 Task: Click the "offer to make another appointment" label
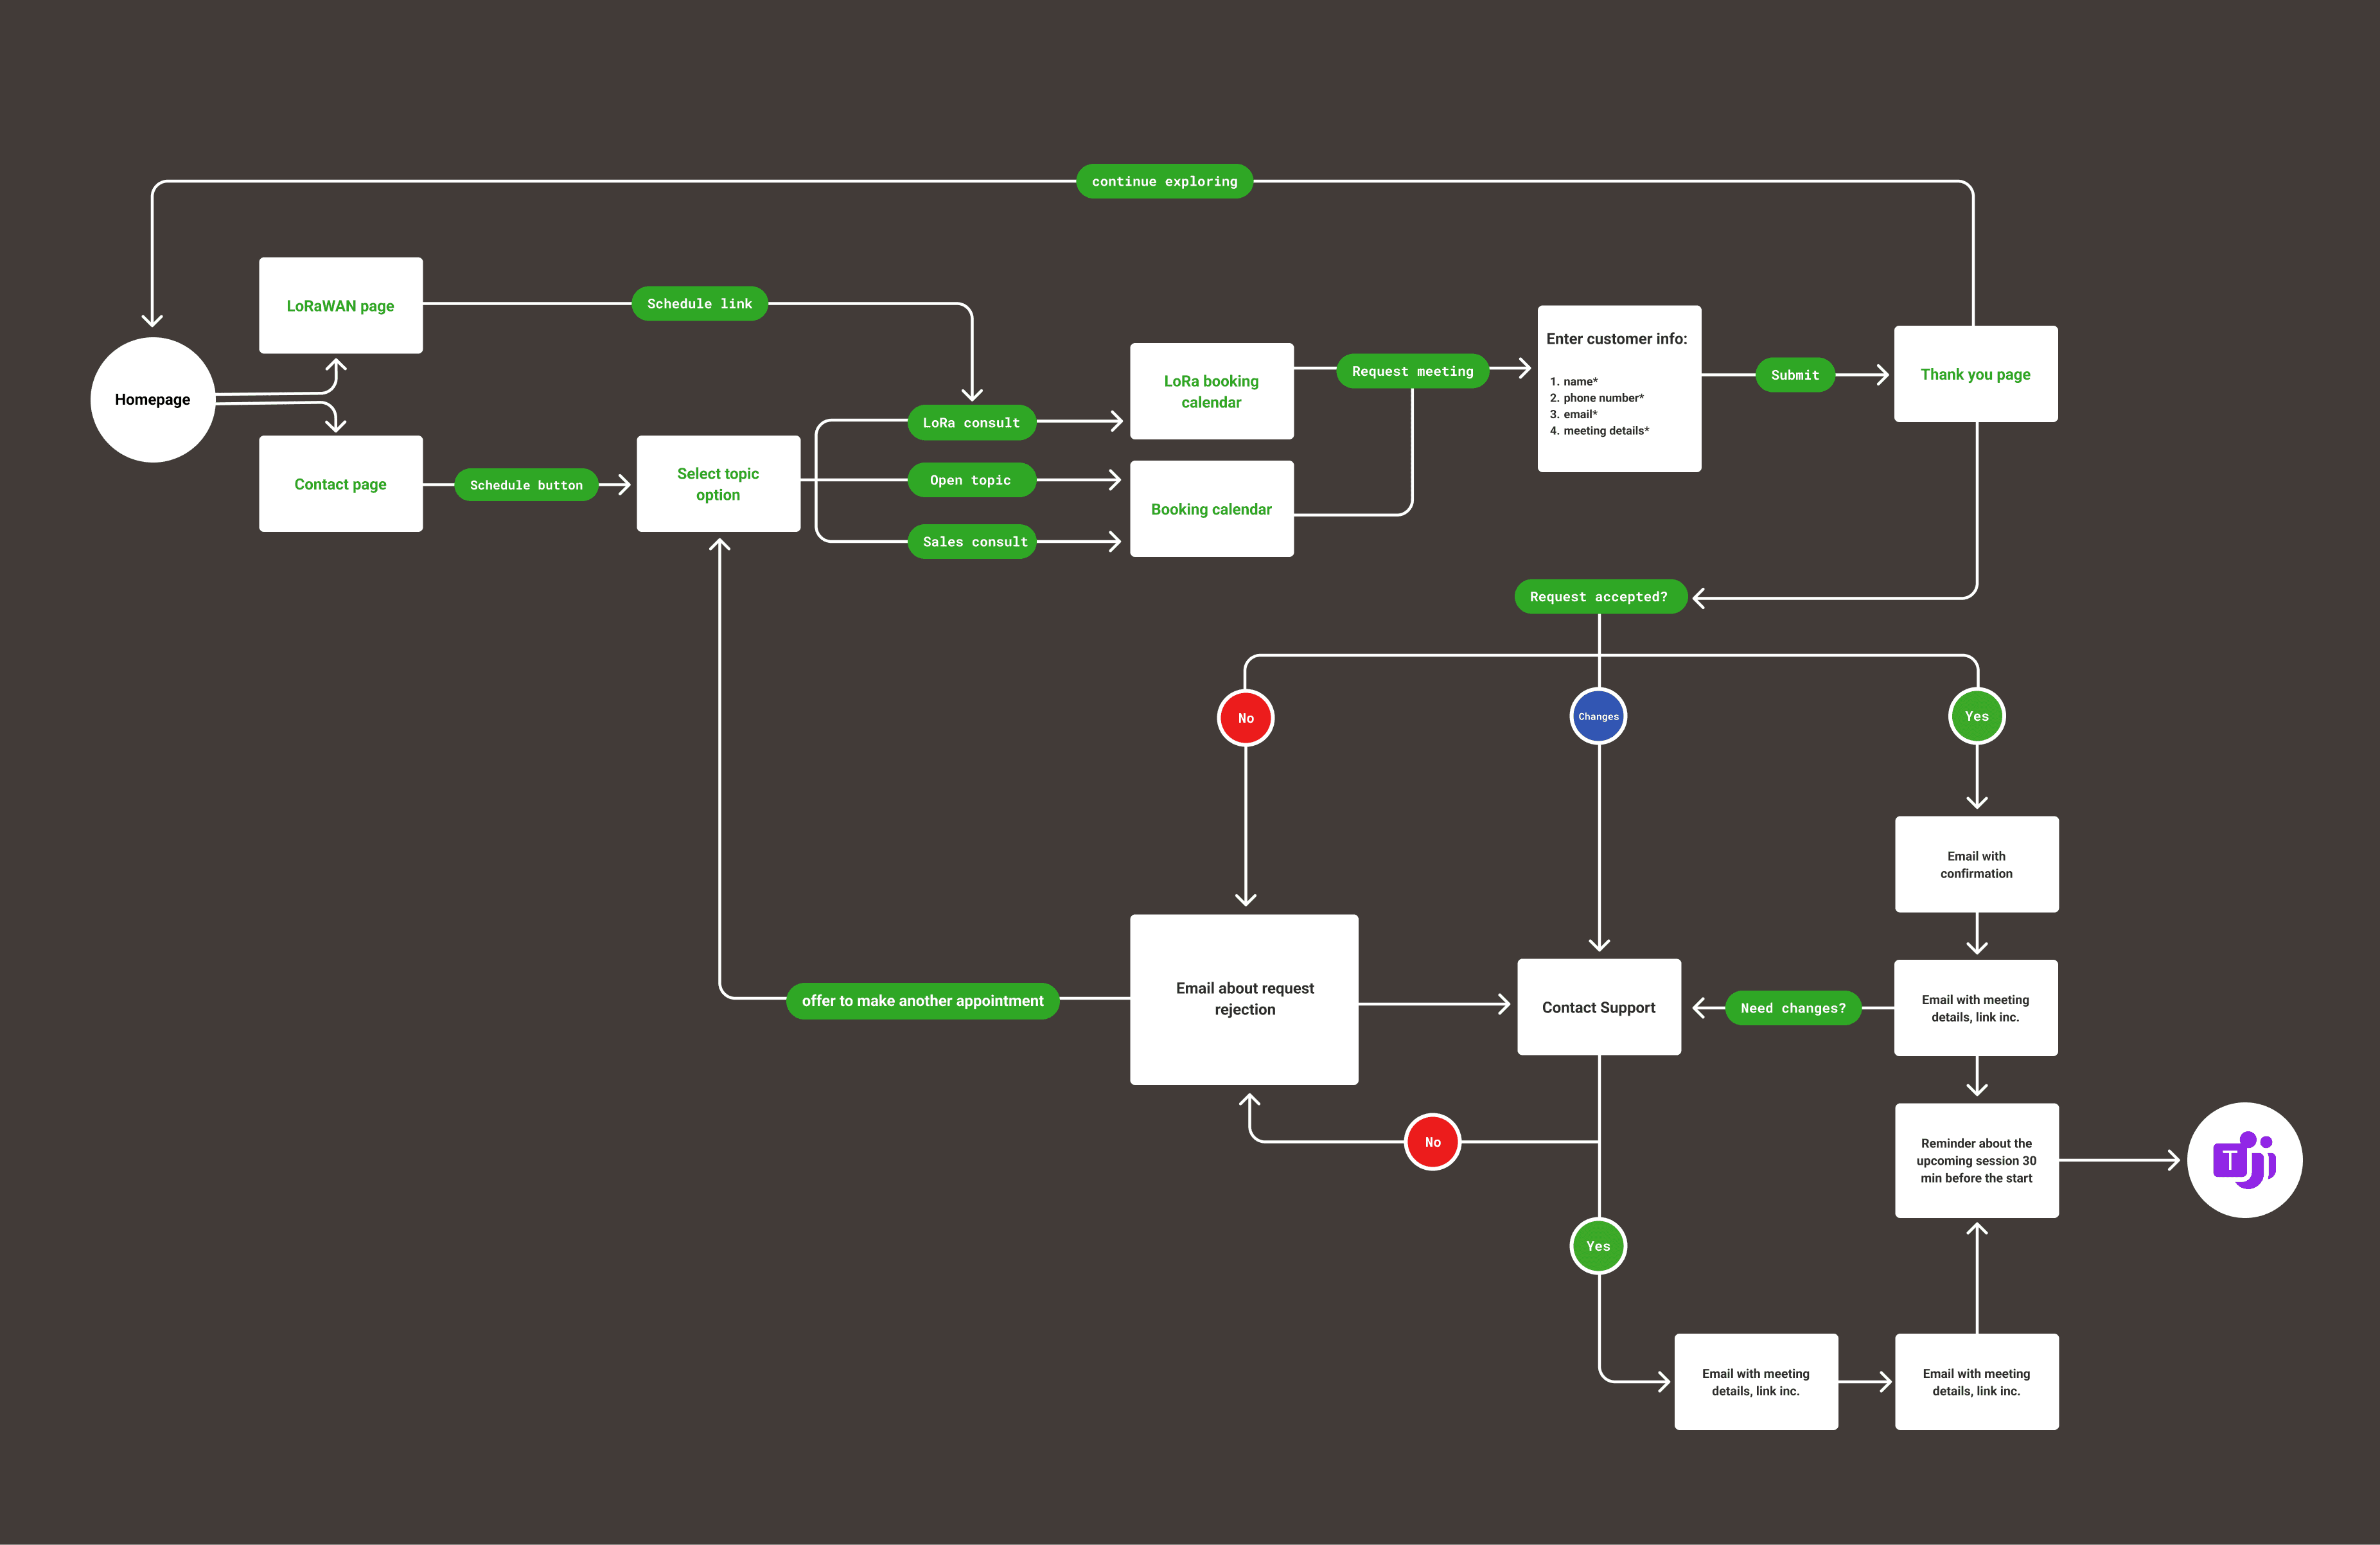tap(923, 1000)
